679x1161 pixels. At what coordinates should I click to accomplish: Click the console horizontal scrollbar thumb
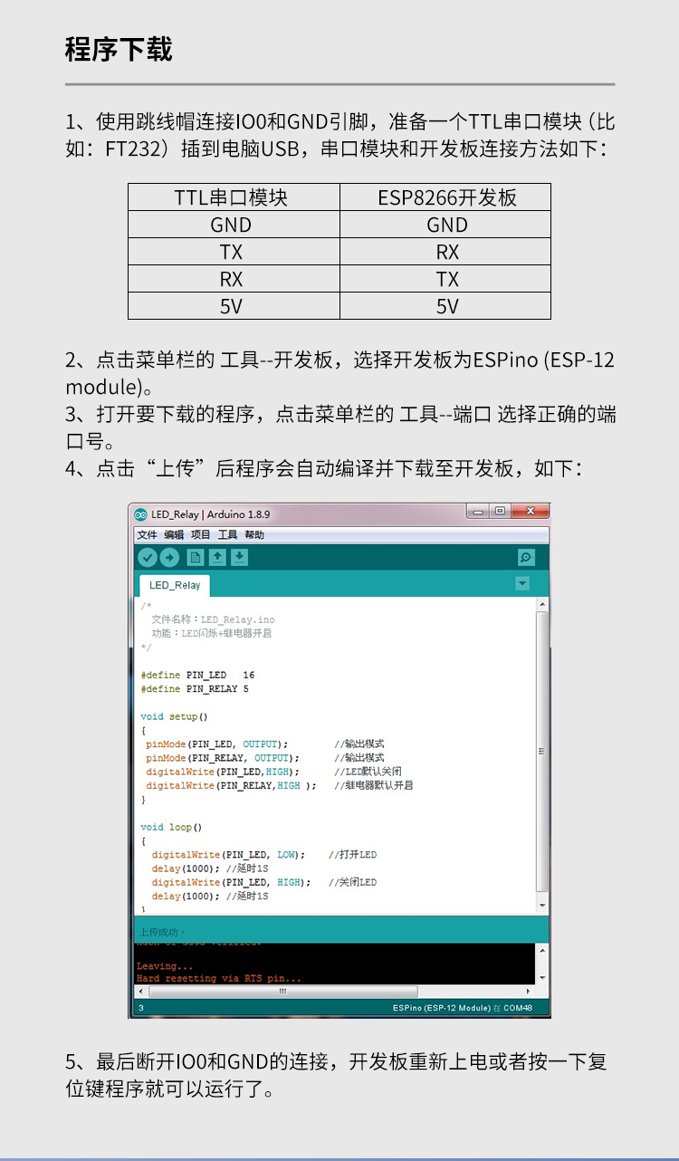(x=282, y=992)
